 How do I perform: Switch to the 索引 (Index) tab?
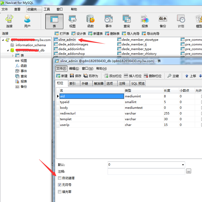[72, 83]
